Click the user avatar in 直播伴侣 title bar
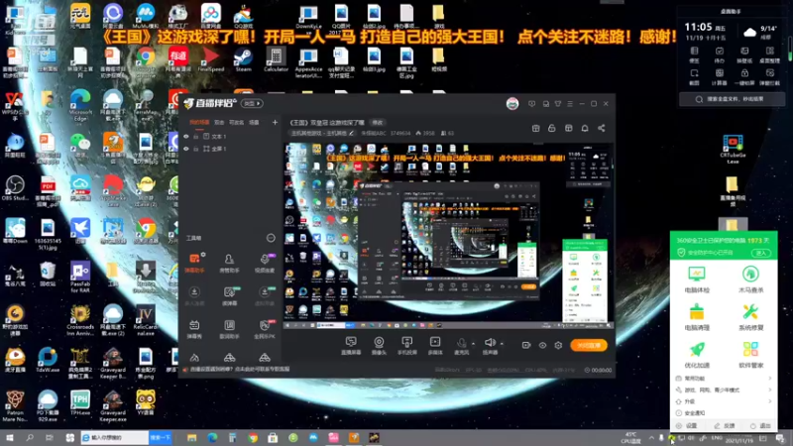This screenshot has height=446, width=793. tap(512, 104)
